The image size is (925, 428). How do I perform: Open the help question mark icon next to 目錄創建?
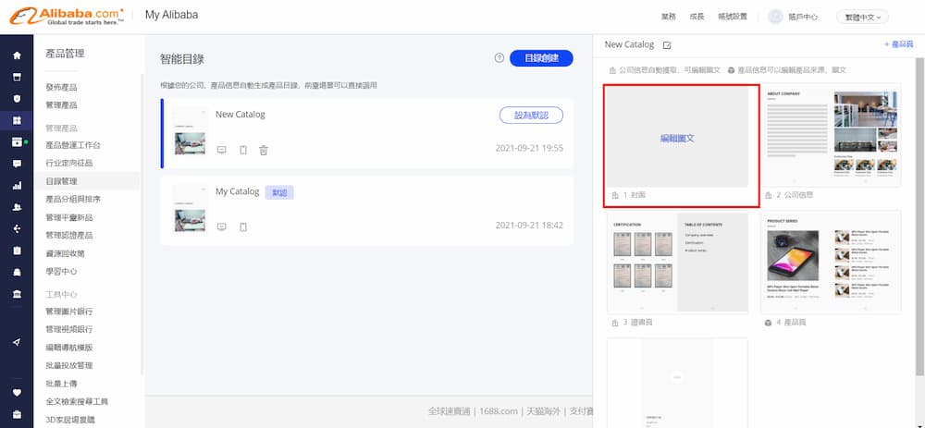coord(499,57)
